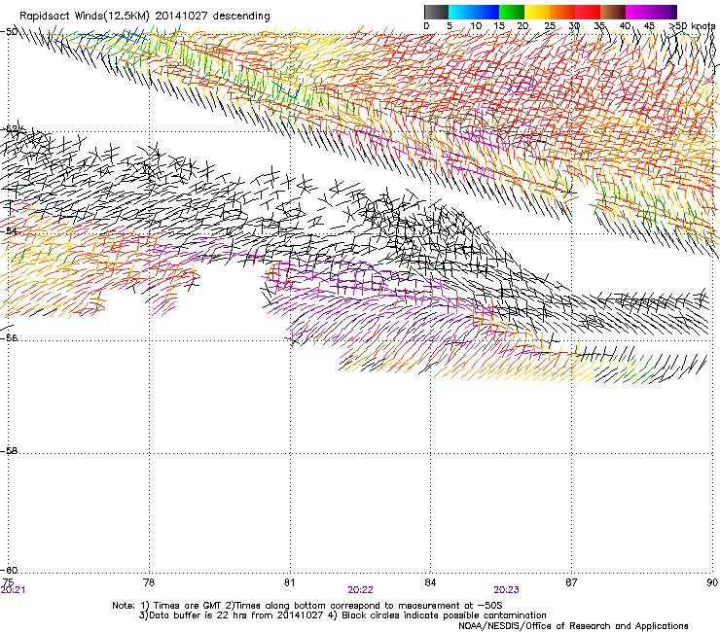Click the NOAA/NESDIS Office of Research credit
The width and height of the screenshot is (720, 632).
[x=573, y=625]
